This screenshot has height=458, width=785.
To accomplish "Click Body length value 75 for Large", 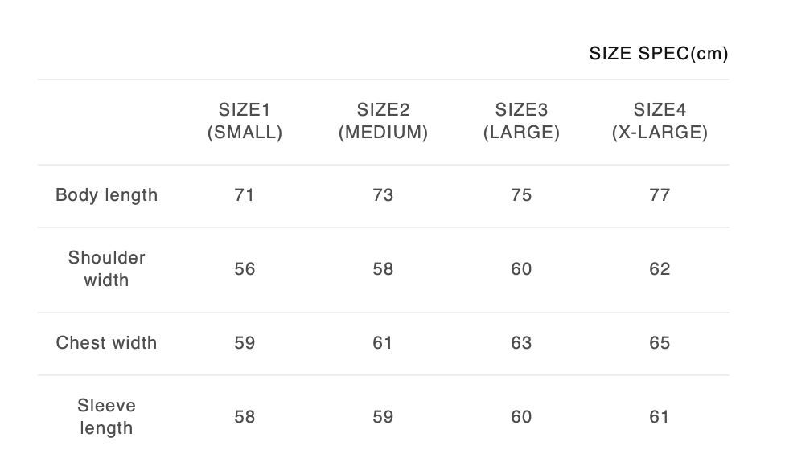I will tap(521, 195).
